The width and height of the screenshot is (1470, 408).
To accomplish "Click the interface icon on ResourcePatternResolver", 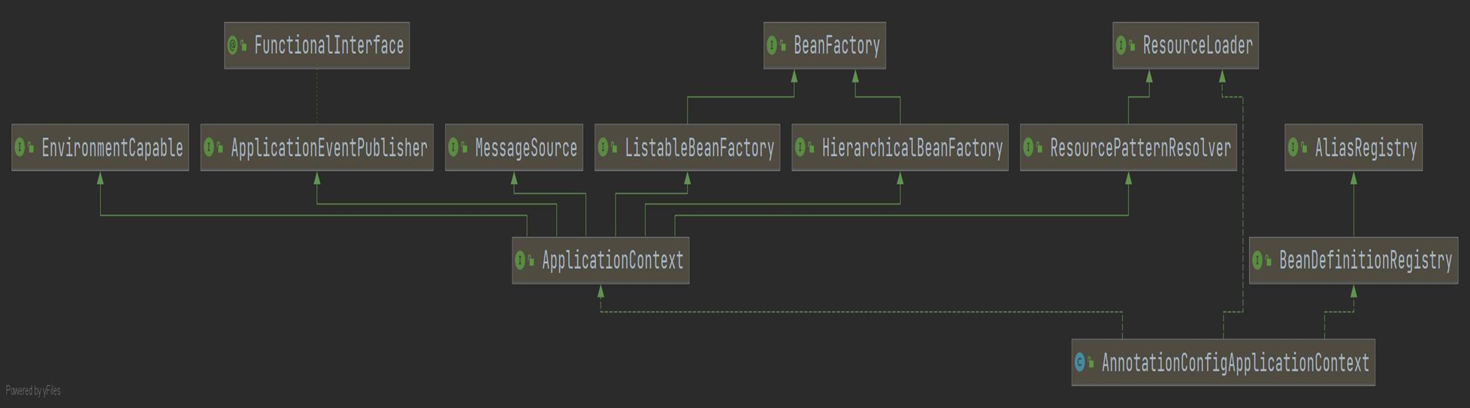I will click(x=1029, y=148).
